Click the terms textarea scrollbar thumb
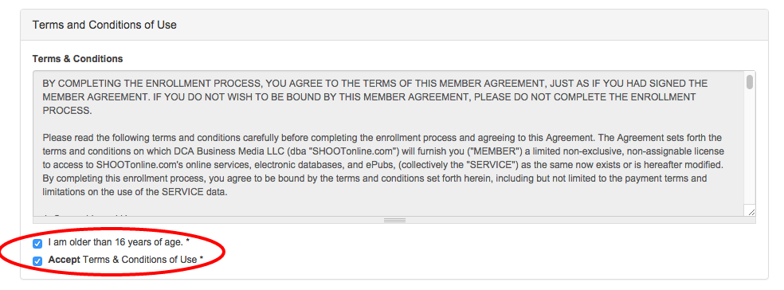The image size is (784, 290). click(x=749, y=82)
